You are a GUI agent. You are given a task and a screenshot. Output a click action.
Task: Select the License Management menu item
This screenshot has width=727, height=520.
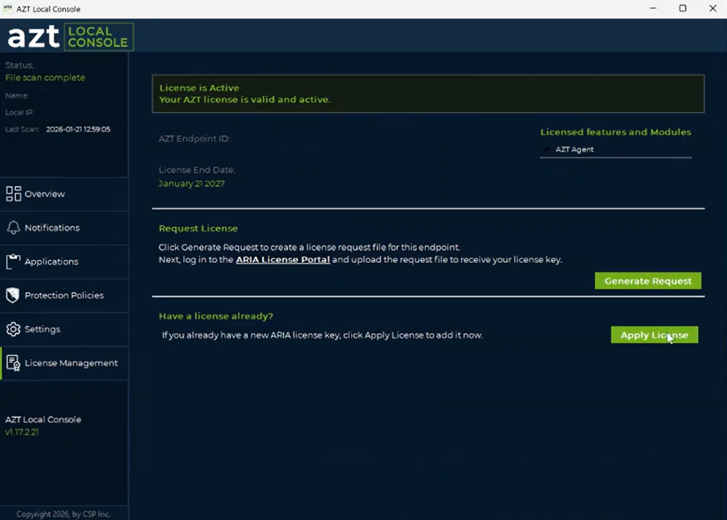[64, 363]
